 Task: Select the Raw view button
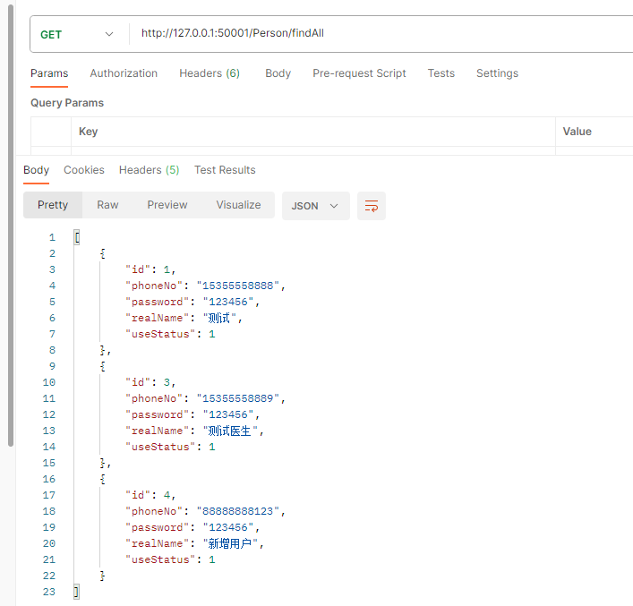click(107, 205)
